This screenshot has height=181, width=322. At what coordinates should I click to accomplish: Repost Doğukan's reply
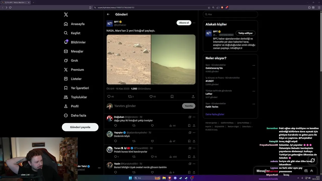134,125
